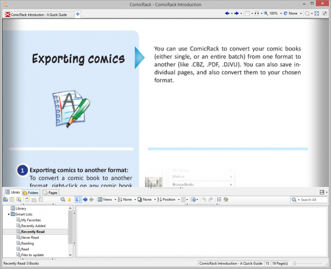Go to previous page with blue left arrow

pos(227,14)
